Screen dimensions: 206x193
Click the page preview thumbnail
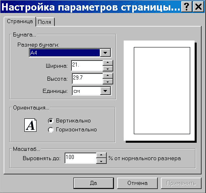click(160, 92)
